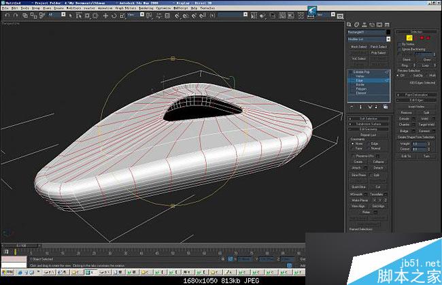Open the File menu

[5, 8]
